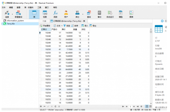
Task: Open the 备份 (Backup) tool
Action: coord(99,14)
